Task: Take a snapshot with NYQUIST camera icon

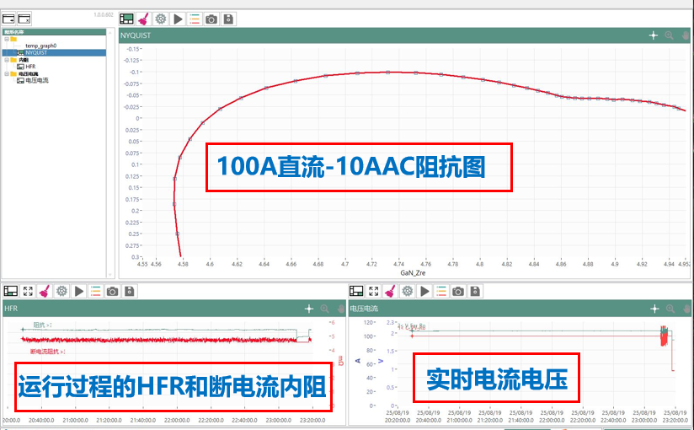Action: 211,19
